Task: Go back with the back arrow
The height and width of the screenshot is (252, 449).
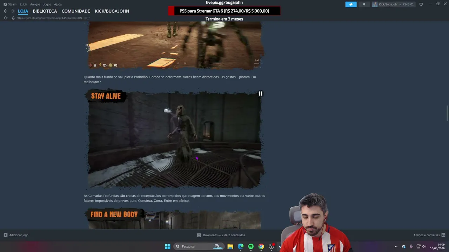Action: click(x=5, y=11)
